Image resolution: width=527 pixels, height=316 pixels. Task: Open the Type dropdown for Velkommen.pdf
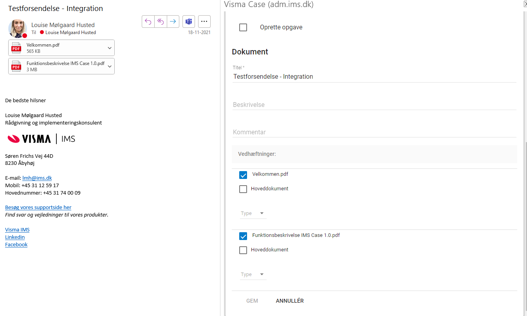(253, 213)
